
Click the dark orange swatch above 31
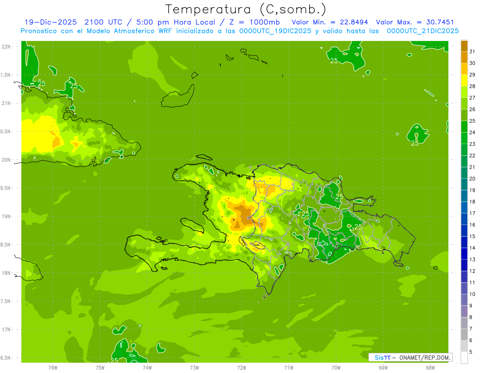tap(464, 45)
